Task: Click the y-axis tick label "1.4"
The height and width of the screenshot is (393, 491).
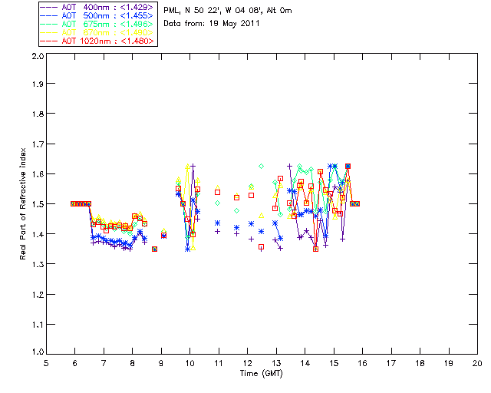Action: [x=38, y=234]
